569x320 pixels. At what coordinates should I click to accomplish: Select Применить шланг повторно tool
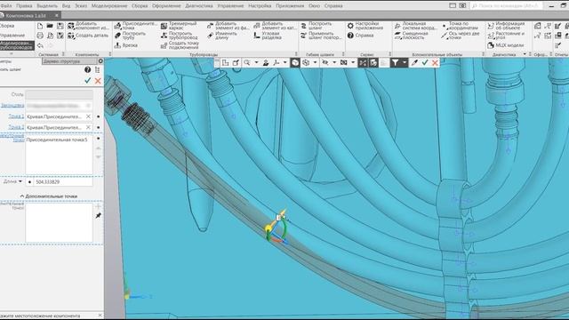pos(321,36)
